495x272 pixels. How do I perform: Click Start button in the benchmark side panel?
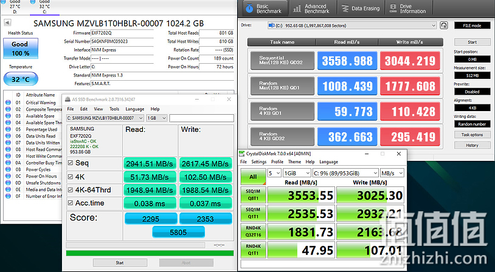tap(472, 42)
